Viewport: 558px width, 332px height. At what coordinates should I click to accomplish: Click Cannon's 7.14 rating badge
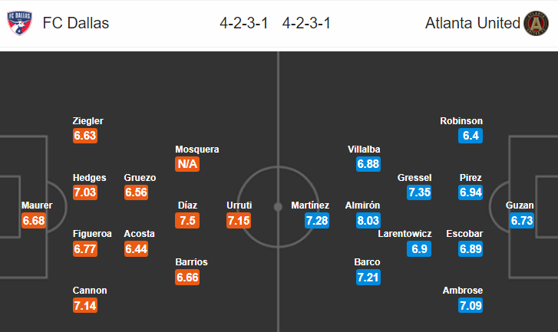85,305
